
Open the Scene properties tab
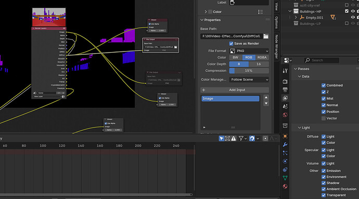285,106
